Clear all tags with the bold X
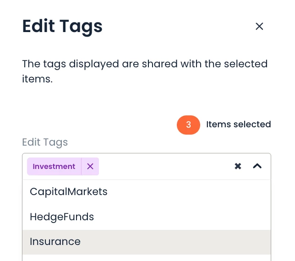This screenshot has height=261, width=295. coord(238,166)
